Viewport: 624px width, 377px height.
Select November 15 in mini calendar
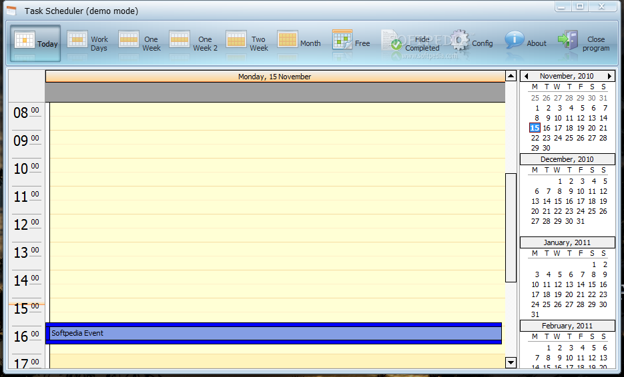coord(535,128)
